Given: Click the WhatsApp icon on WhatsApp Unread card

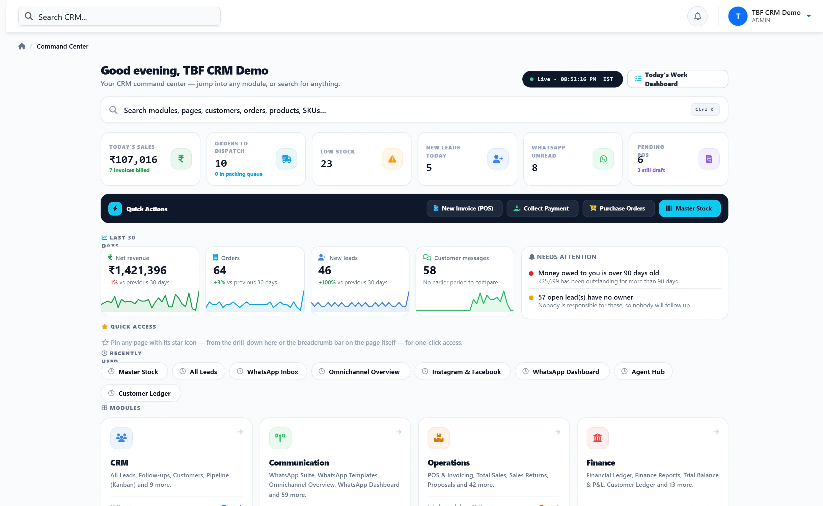Looking at the screenshot, I should (603, 159).
